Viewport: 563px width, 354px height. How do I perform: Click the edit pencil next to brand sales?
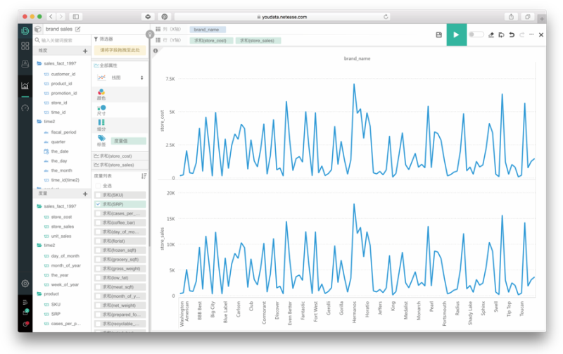78,29
